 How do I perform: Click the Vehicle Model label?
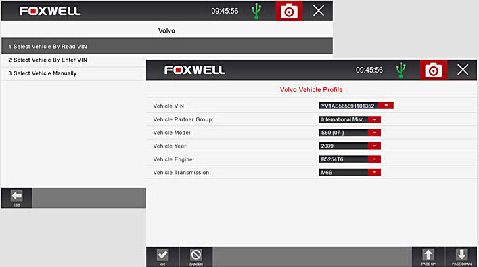pyautogui.click(x=173, y=133)
